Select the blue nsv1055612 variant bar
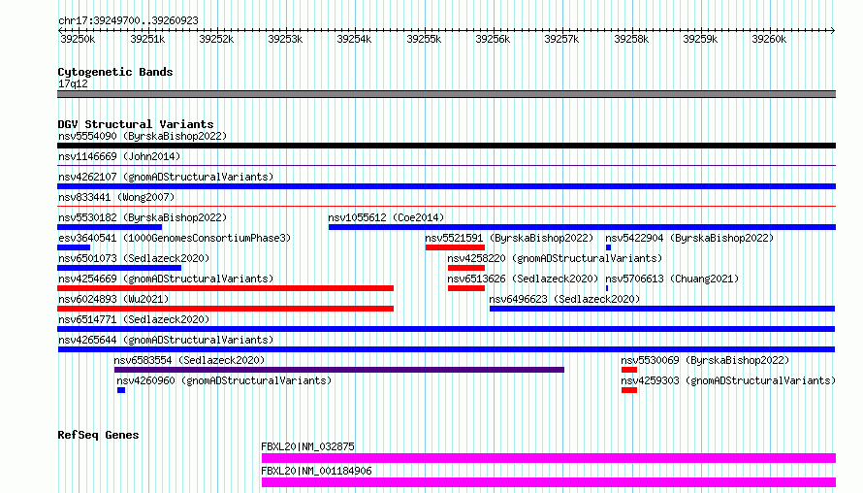The width and height of the screenshot is (863, 493). click(x=583, y=227)
